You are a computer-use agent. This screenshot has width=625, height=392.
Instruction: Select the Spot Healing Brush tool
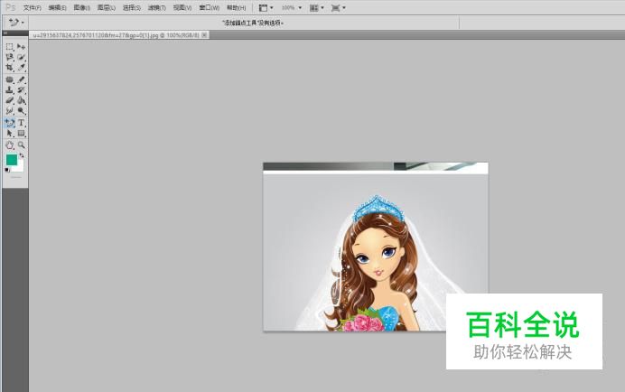point(10,79)
